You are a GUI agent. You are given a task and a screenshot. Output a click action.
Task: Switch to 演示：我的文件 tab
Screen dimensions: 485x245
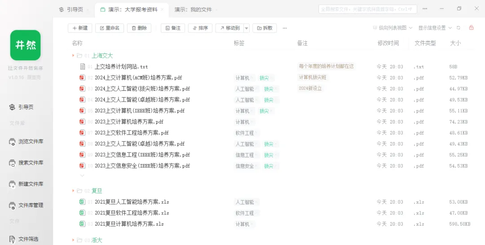pos(193,9)
